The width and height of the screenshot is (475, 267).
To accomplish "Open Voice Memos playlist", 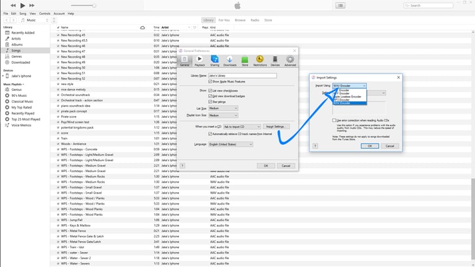I will pyautogui.click(x=21, y=125).
